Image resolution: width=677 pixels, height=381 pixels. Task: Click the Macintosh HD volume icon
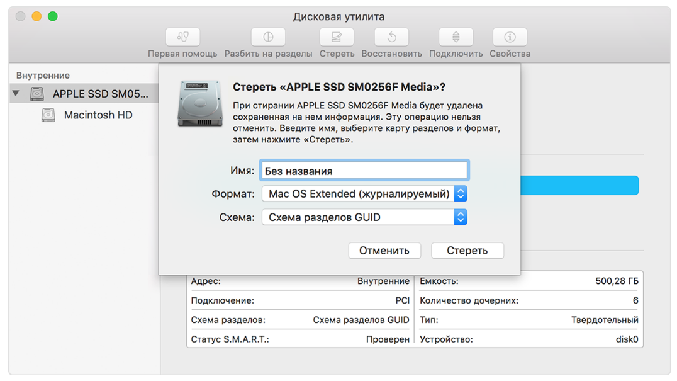click(x=48, y=115)
